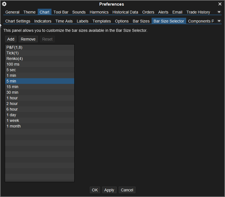The width and height of the screenshot is (225, 197).
Task: Select the Renko(4) bar size entry
Action: (x=15, y=59)
